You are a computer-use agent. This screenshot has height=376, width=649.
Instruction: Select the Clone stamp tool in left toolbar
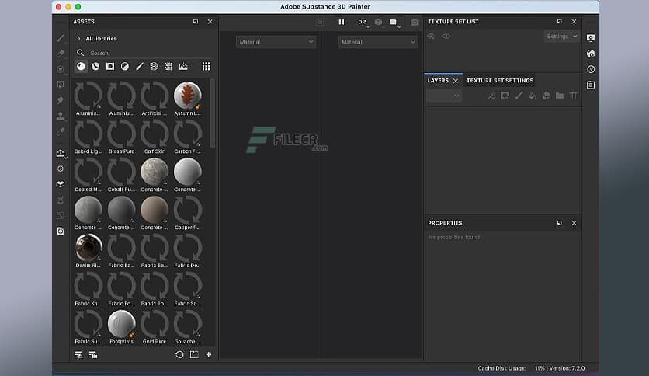point(61,116)
